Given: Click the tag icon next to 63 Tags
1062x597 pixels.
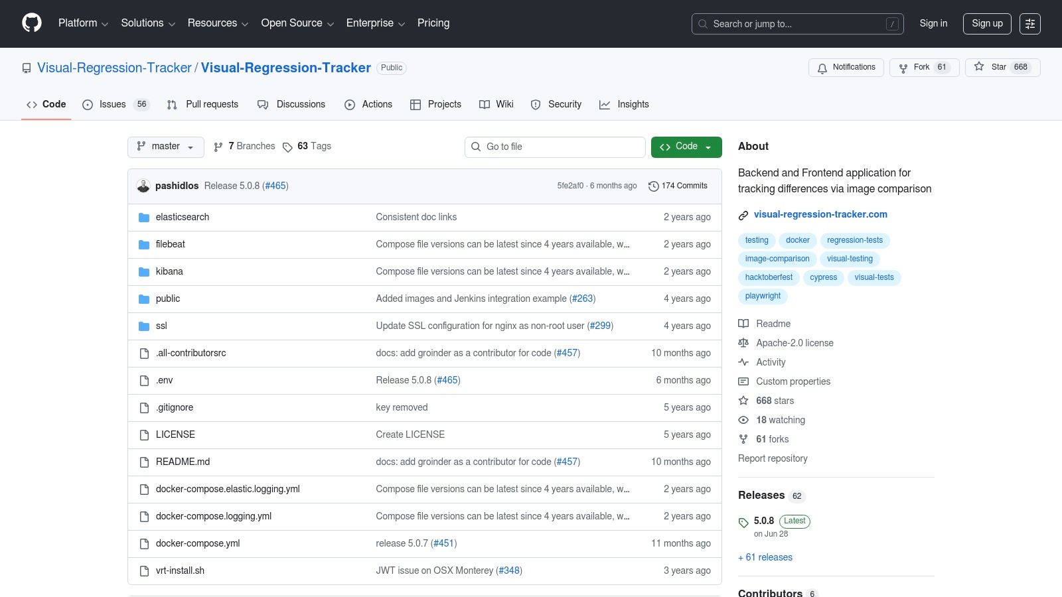Looking at the screenshot, I should (x=287, y=147).
